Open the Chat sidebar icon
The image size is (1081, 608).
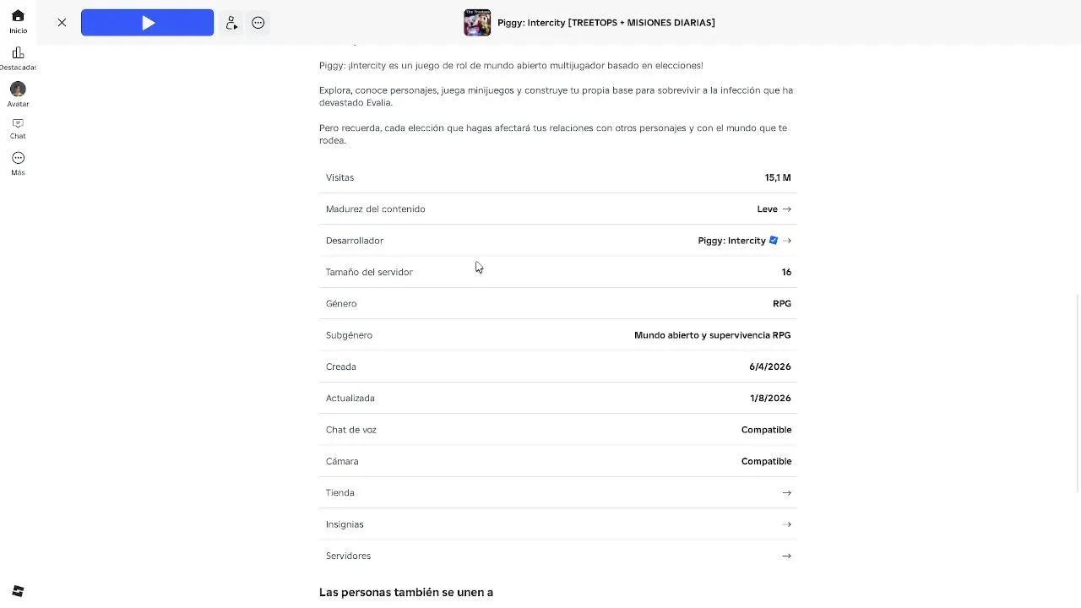(18, 123)
